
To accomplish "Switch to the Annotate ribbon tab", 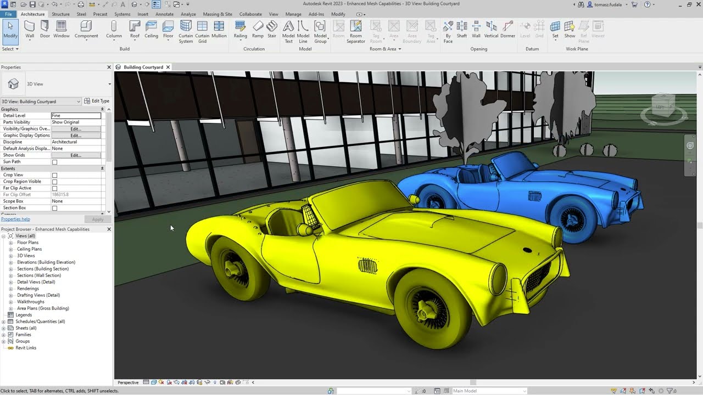I will pos(164,14).
